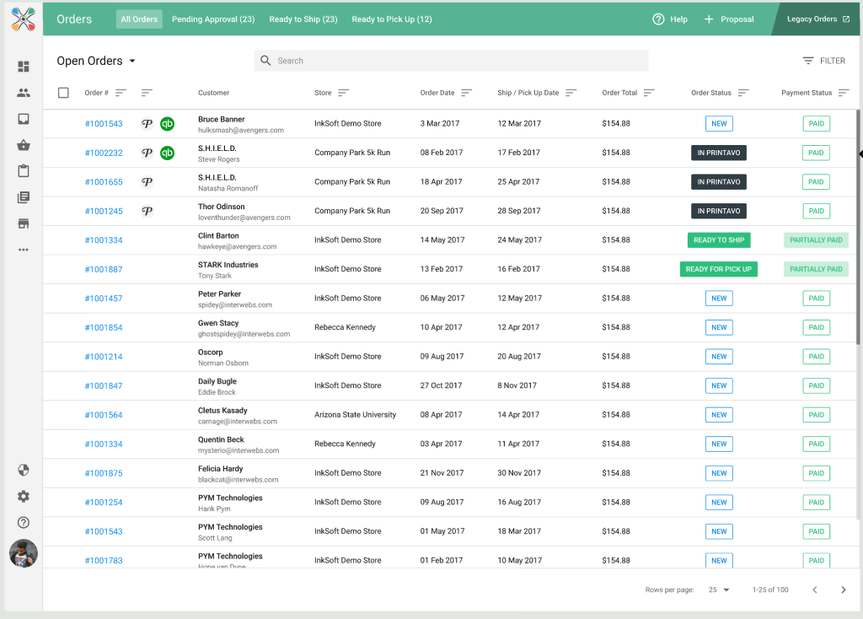863x619 pixels.
Task: Open the shopping basket icon in sidebar
Action: point(24,145)
